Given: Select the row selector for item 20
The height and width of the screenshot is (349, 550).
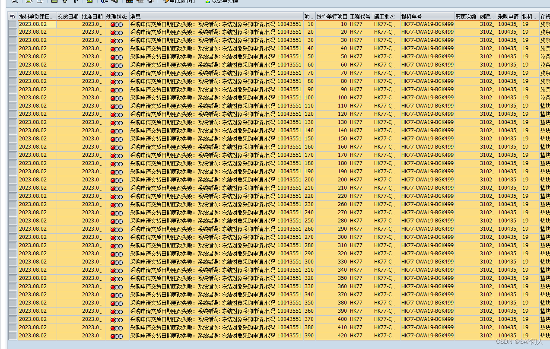Looking at the screenshot, I should [13, 32].
